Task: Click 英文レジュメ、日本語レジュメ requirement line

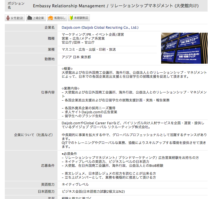Action: 109,173
